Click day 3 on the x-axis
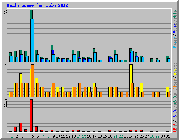This screenshot has height=140, width=179. (x=22, y=136)
